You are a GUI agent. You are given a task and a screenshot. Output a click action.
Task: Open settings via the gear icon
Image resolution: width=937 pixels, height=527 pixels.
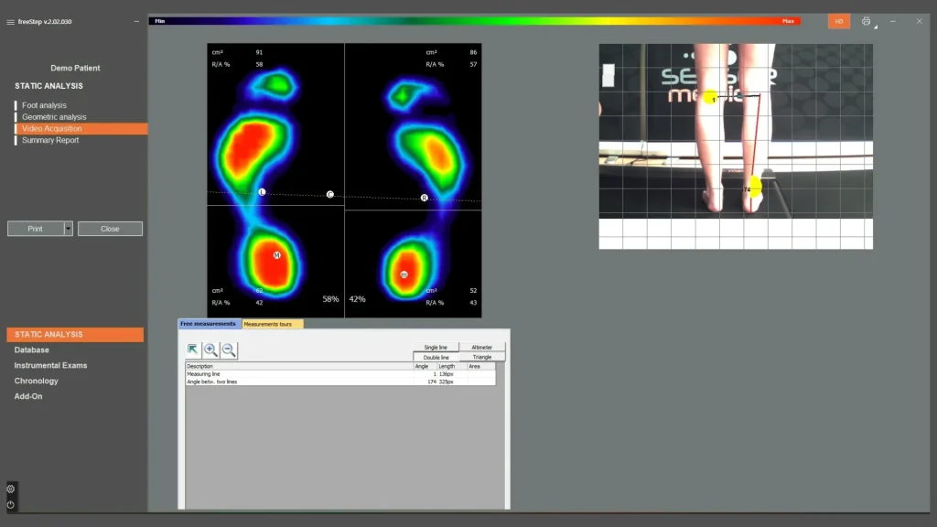tap(11, 489)
